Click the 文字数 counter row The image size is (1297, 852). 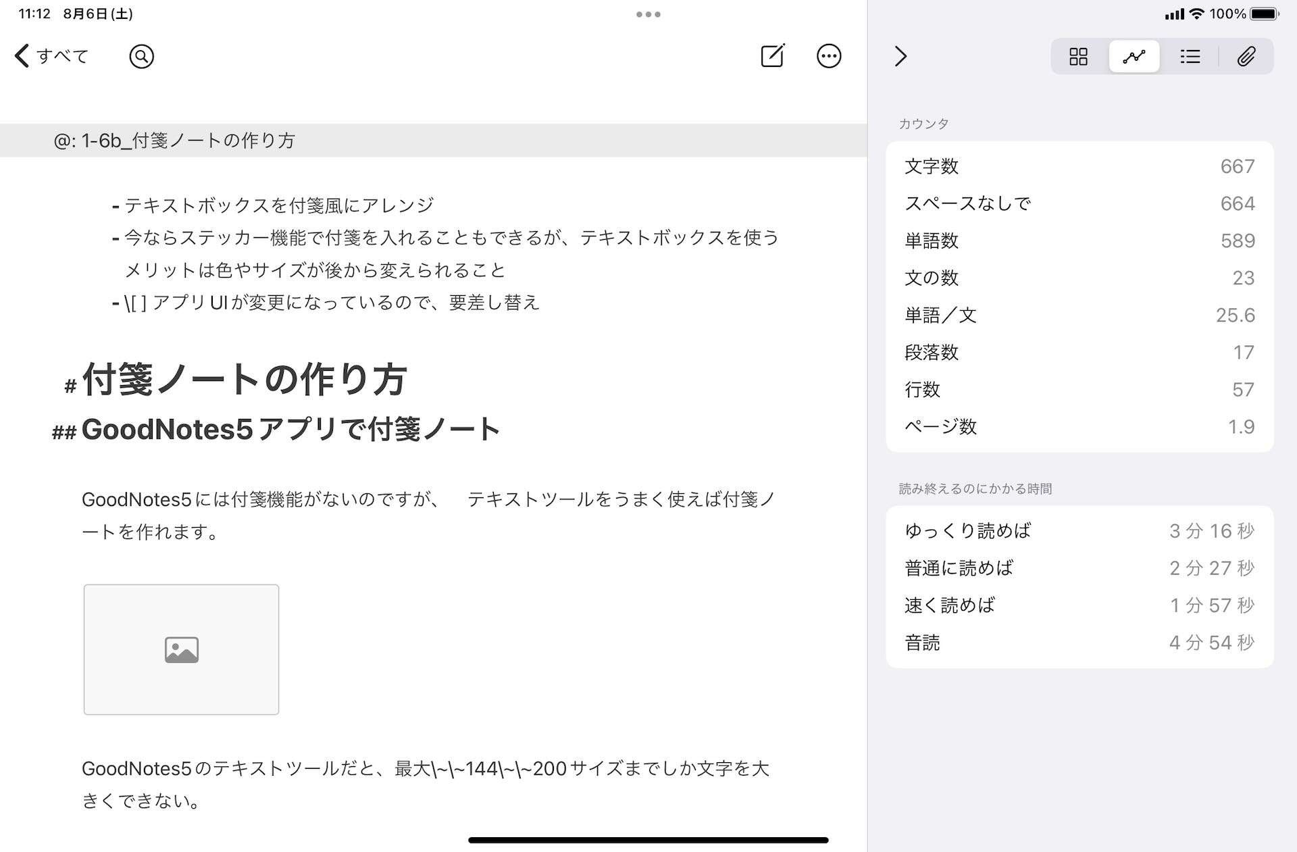[1079, 166]
